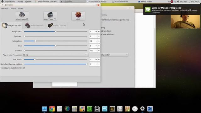
Task: Click the network signal tray icon
Action: click(169, 2)
